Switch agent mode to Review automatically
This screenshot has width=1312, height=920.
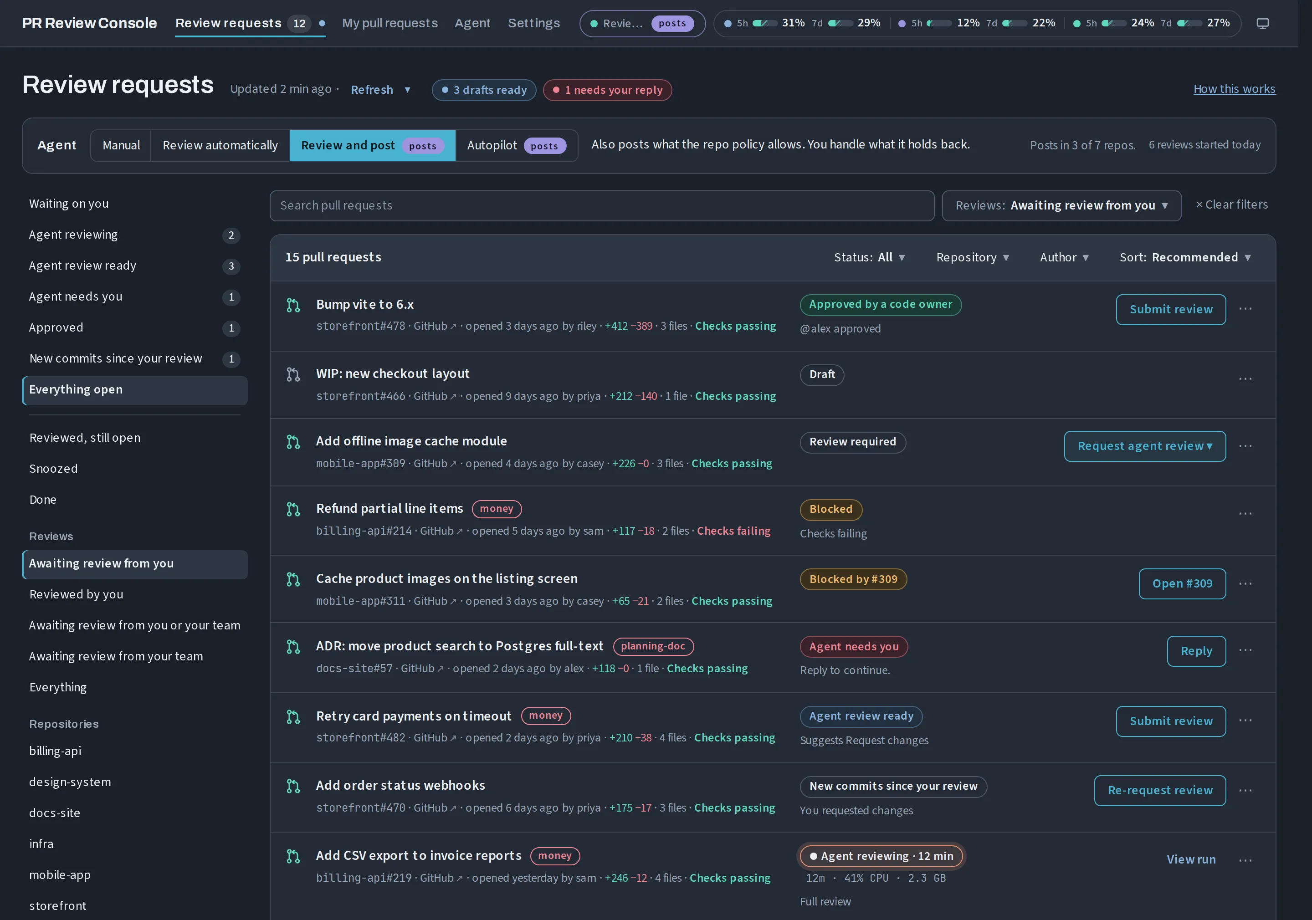coord(220,146)
